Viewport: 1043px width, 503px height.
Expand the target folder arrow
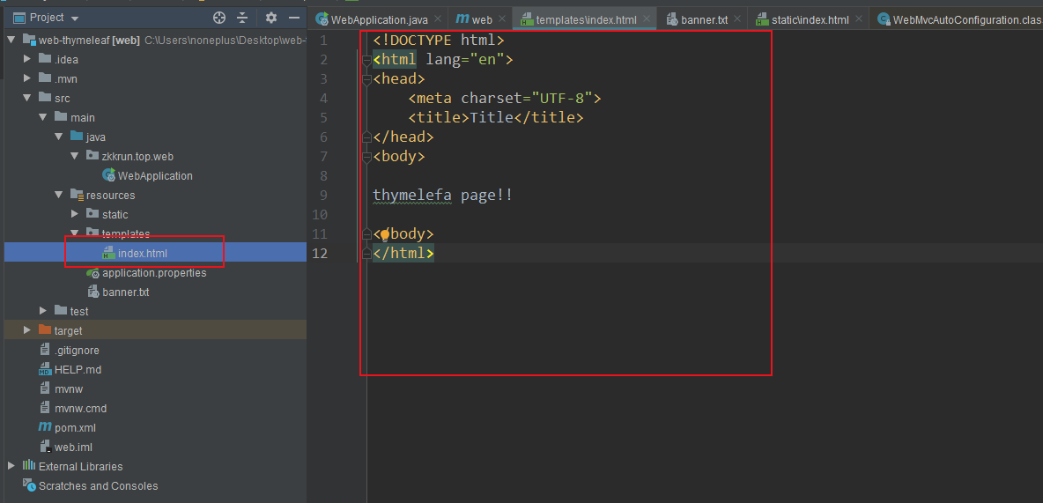pyautogui.click(x=26, y=330)
